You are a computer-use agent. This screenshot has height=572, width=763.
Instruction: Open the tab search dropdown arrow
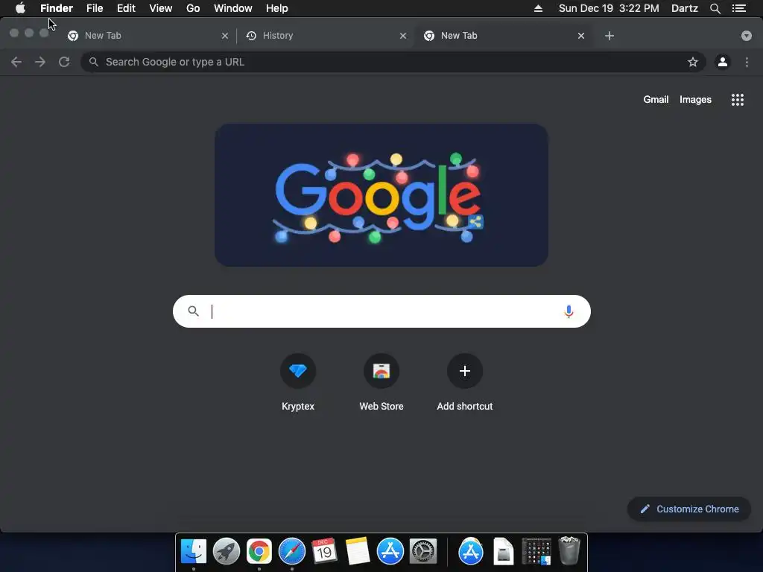pos(746,36)
